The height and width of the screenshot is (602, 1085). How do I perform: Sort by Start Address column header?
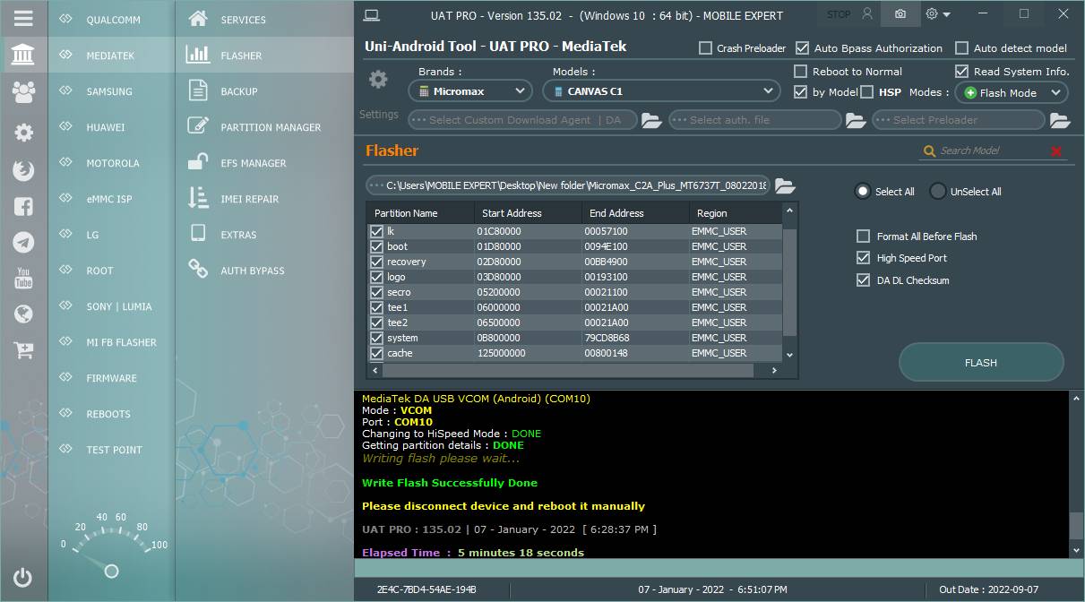[528, 213]
